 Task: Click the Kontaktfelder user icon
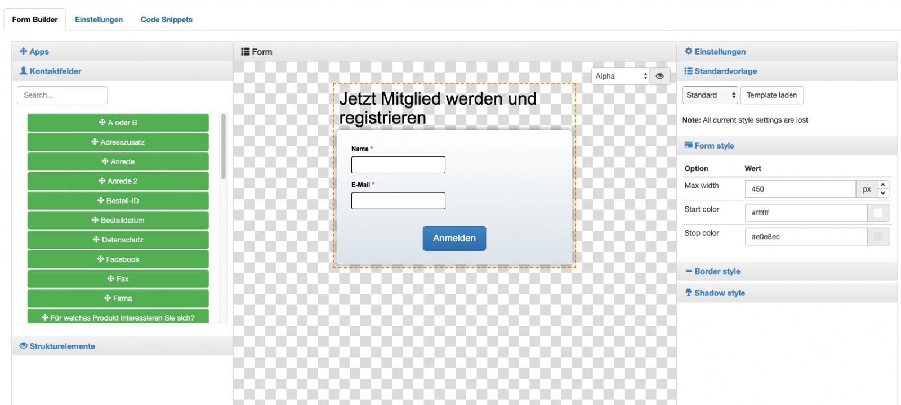[23, 71]
